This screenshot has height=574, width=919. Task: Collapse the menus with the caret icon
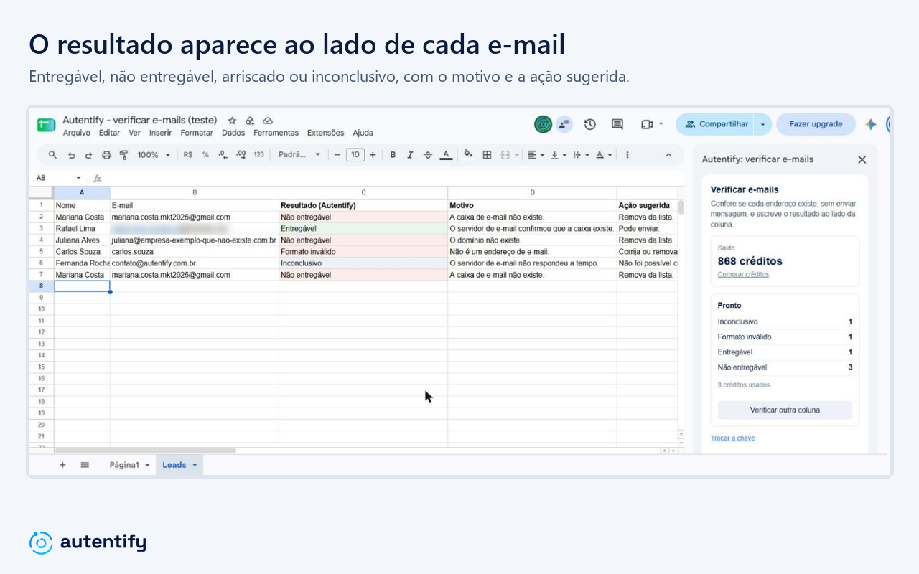coord(668,154)
